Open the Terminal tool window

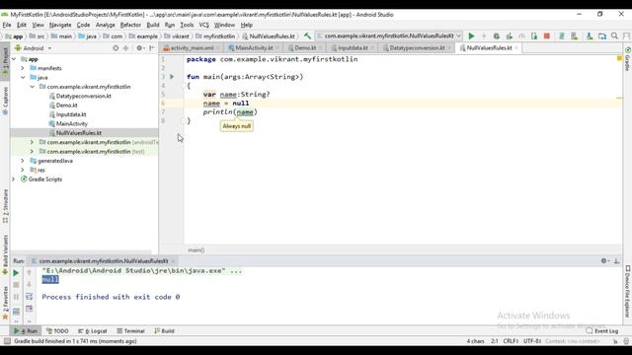(x=130, y=331)
